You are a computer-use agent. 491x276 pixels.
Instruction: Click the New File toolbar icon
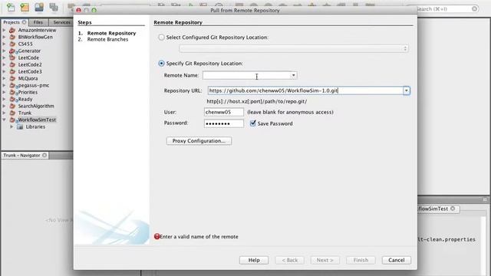[11, 7]
